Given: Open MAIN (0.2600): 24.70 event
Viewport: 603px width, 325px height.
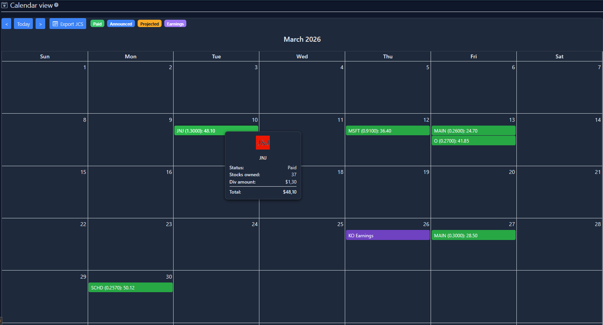Looking at the screenshot, I should point(474,131).
